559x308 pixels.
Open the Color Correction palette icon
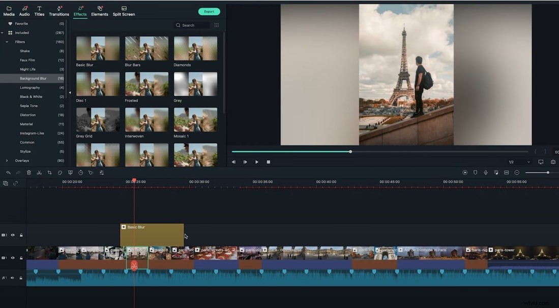pyautogui.click(x=60, y=173)
